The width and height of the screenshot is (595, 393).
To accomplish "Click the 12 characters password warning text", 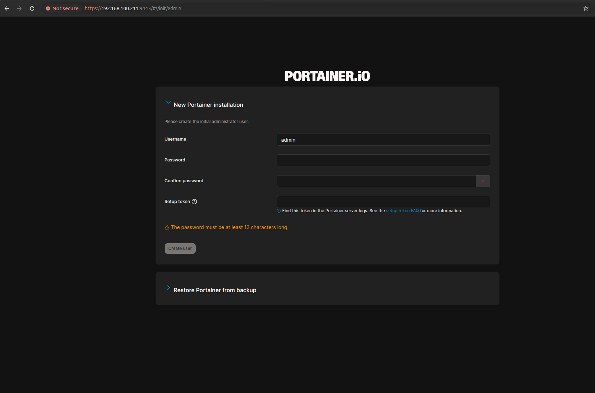I will [x=230, y=227].
